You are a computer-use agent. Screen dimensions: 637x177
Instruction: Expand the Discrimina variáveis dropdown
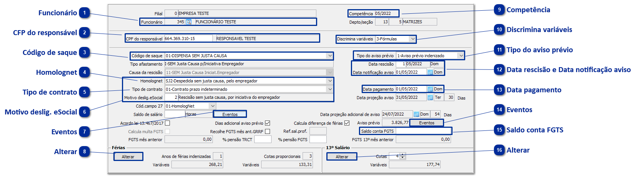coord(413,39)
